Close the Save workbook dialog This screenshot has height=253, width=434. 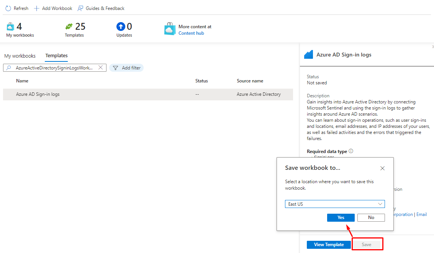382,168
